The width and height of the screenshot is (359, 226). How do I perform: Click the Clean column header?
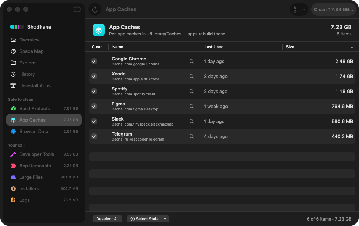tap(97, 47)
